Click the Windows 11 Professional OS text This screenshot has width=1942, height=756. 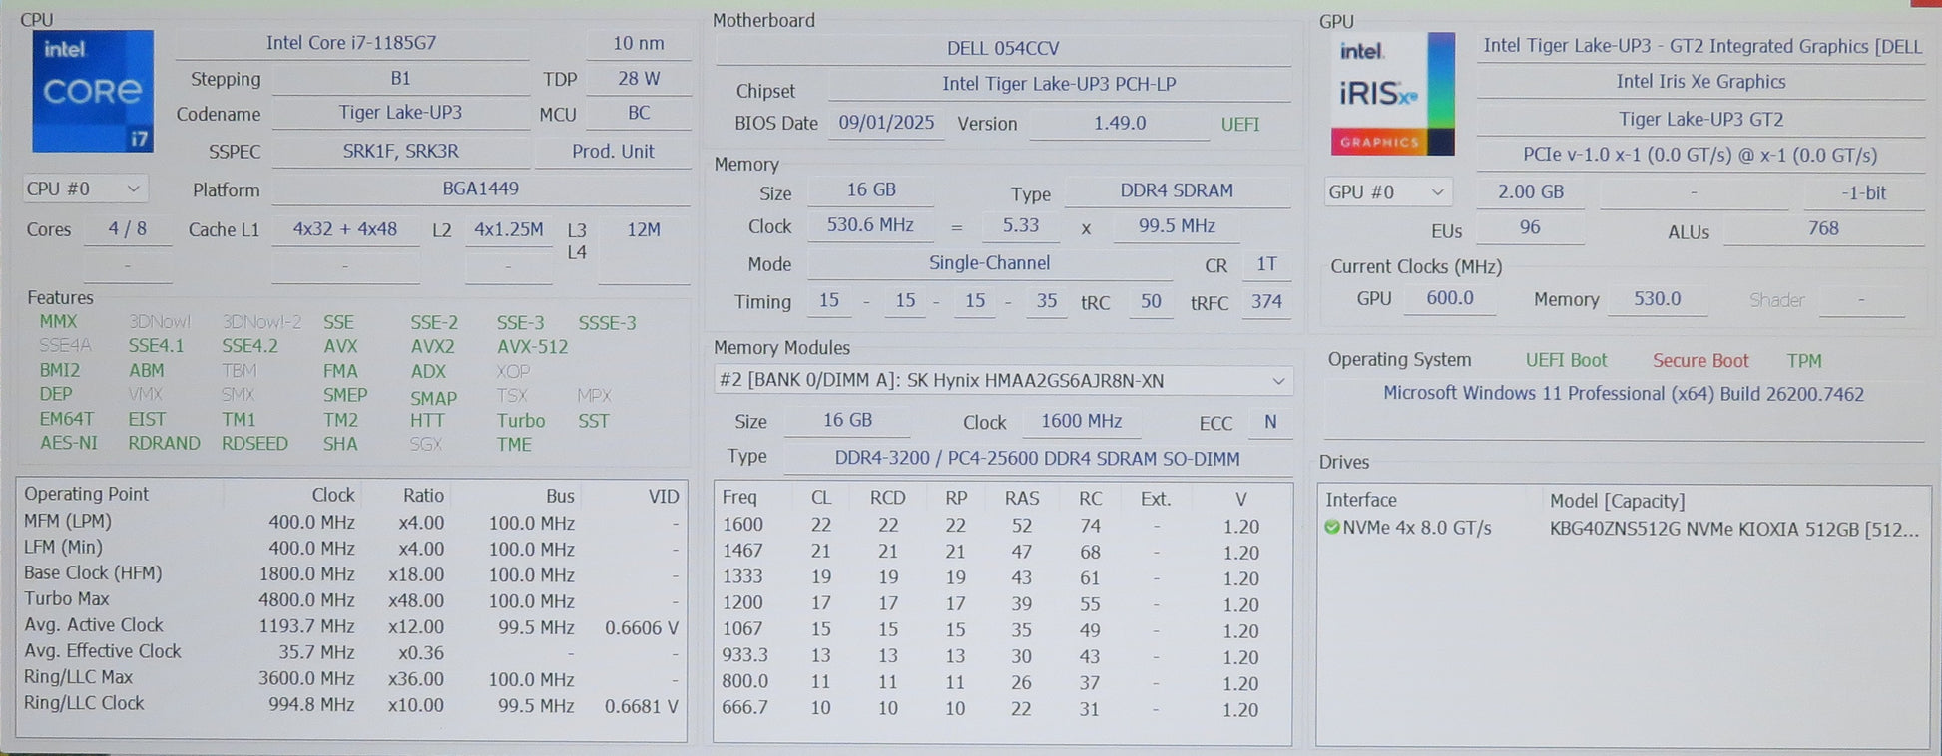(1623, 394)
